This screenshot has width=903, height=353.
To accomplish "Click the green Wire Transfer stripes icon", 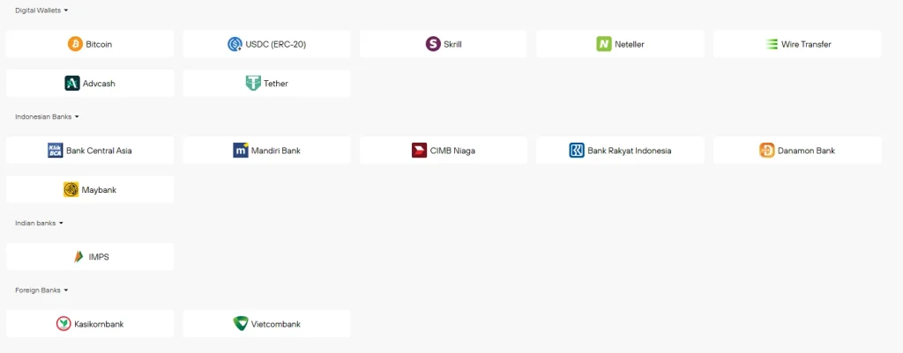I will (772, 44).
